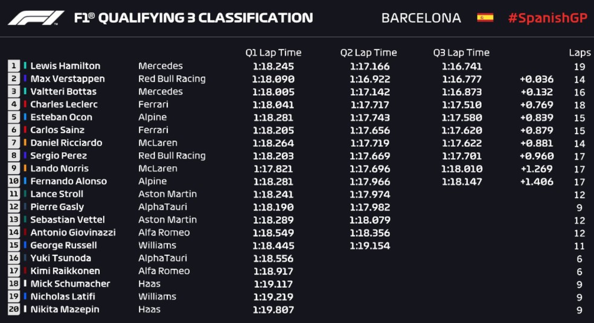Click the +0.036 gap for Verstappen
594x323 pixels.
point(537,79)
